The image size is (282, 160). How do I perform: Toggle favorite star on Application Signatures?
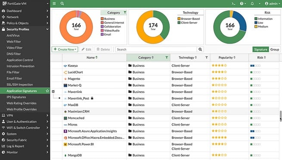click(47, 91)
